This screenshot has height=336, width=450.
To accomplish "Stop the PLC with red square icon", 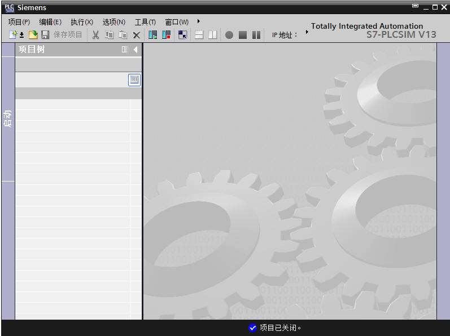I will coord(167,35).
